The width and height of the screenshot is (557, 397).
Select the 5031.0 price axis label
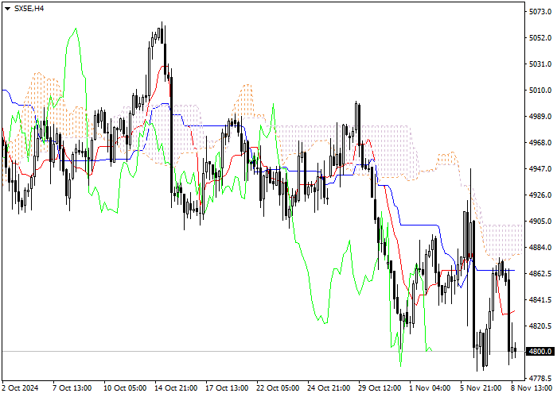[540, 64]
